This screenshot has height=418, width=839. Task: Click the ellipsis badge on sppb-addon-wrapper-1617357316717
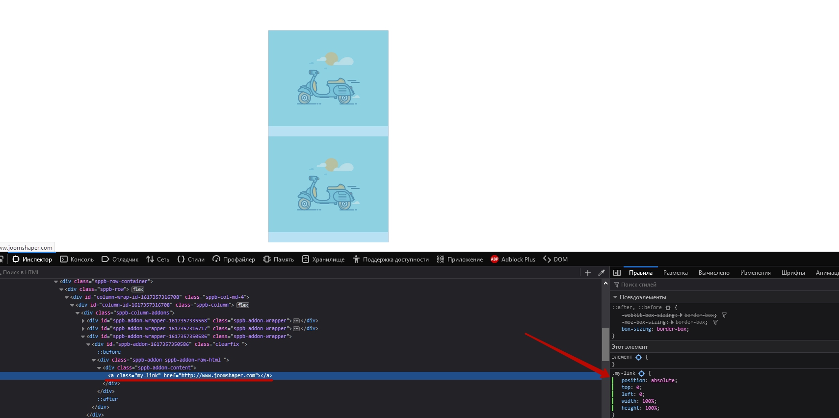(x=296, y=329)
